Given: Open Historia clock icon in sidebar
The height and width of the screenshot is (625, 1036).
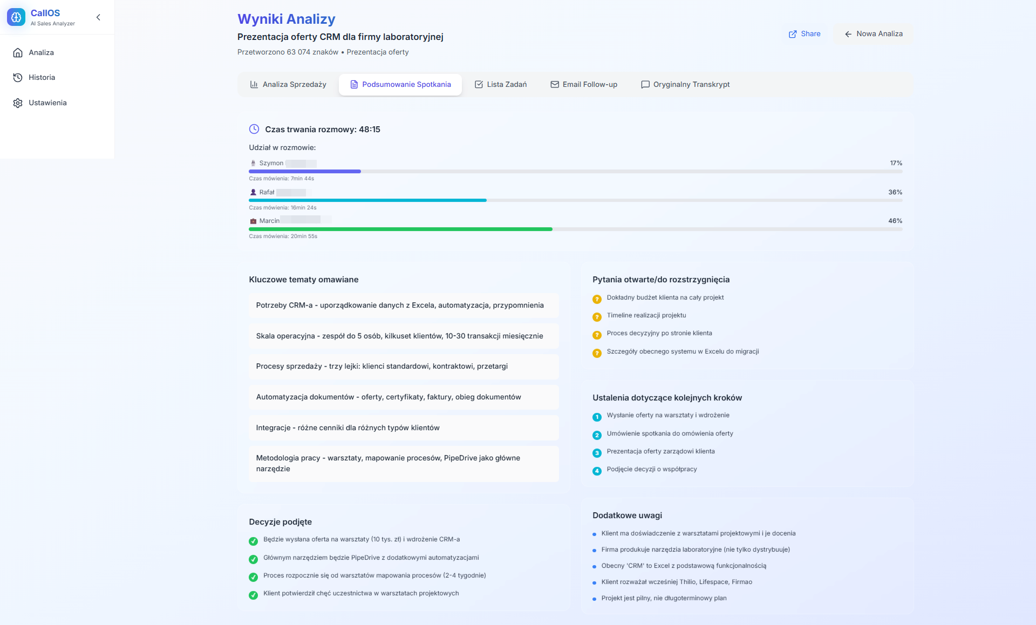Looking at the screenshot, I should tap(18, 77).
